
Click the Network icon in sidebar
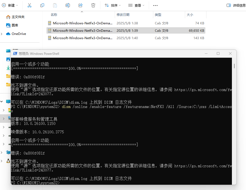pos(8,152)
